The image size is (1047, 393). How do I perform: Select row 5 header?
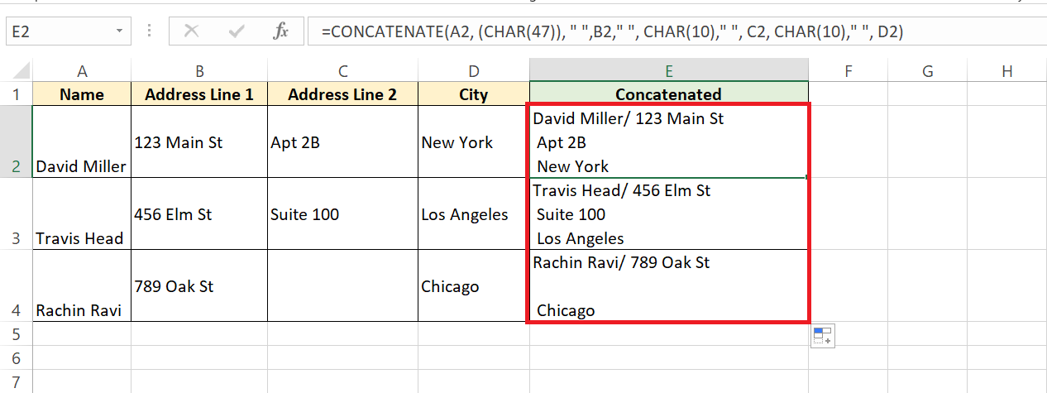(16, 334)
